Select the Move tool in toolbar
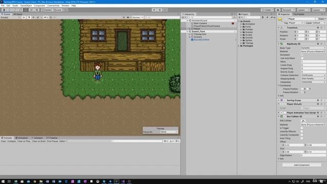This screenshot has height=184, width=327. (x=9, y=10)
